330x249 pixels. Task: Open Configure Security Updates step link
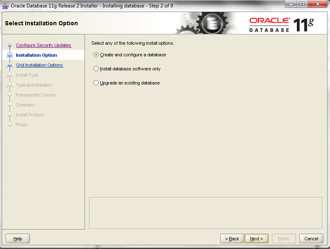coord(44,45)
